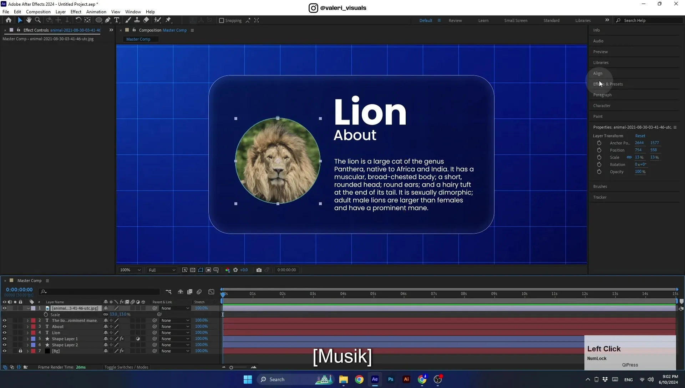Click Reset in Layer Transform
Viewport: 685px width, 388px height.
pos(640,136)
